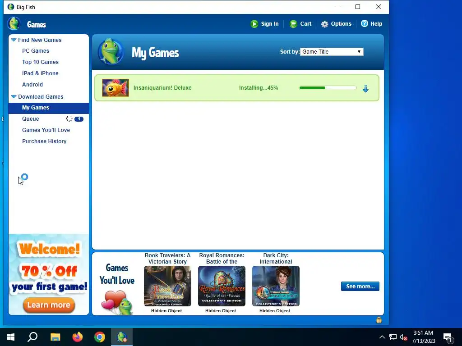Select Android games

(32, 84)
